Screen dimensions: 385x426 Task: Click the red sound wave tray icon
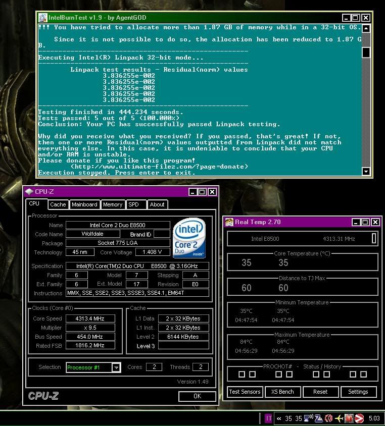(329, 418)
